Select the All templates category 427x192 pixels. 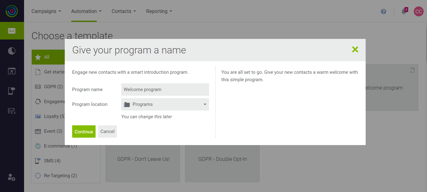[48, 57]
